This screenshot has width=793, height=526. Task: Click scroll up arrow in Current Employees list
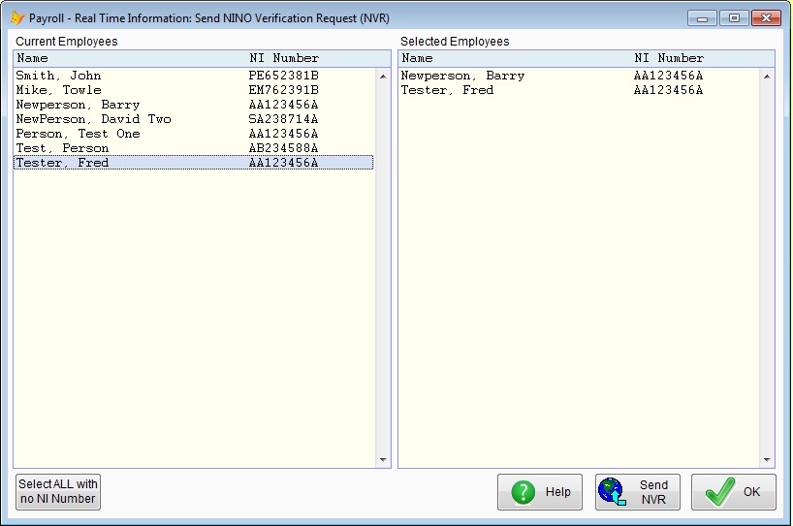pyautogui.click(x=383, y=77)
